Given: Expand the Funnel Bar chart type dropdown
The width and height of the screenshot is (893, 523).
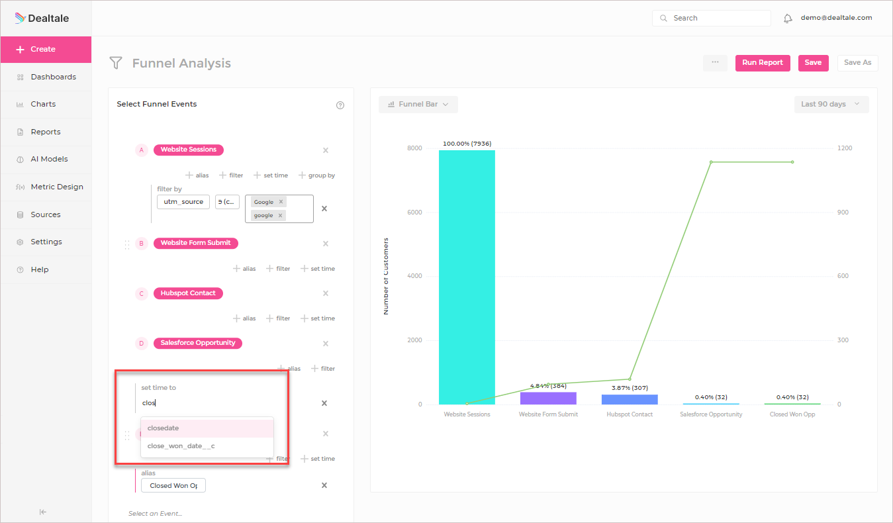Looking at the screenshot, I should [x=418, y=105].
